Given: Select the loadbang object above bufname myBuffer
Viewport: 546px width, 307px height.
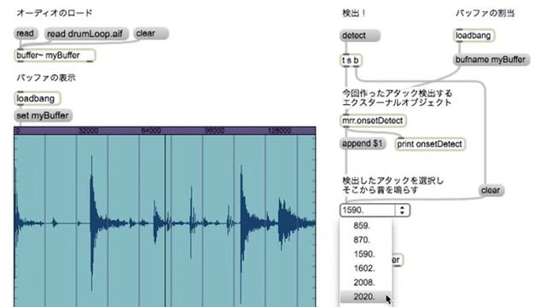Looking at the screenshot, I should [x=474, y=36].
